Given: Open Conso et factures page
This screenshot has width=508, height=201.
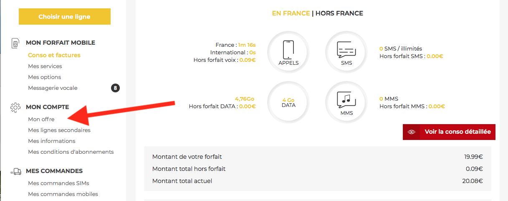Looking at the screenshot, I should (54, 55).
